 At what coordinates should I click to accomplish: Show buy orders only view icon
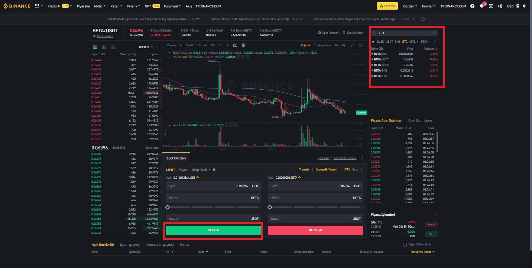(x=104, y=47)
